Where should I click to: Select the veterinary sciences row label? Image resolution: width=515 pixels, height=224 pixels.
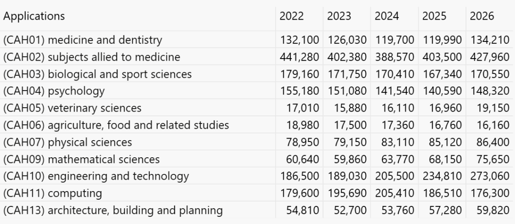[72, 108]
